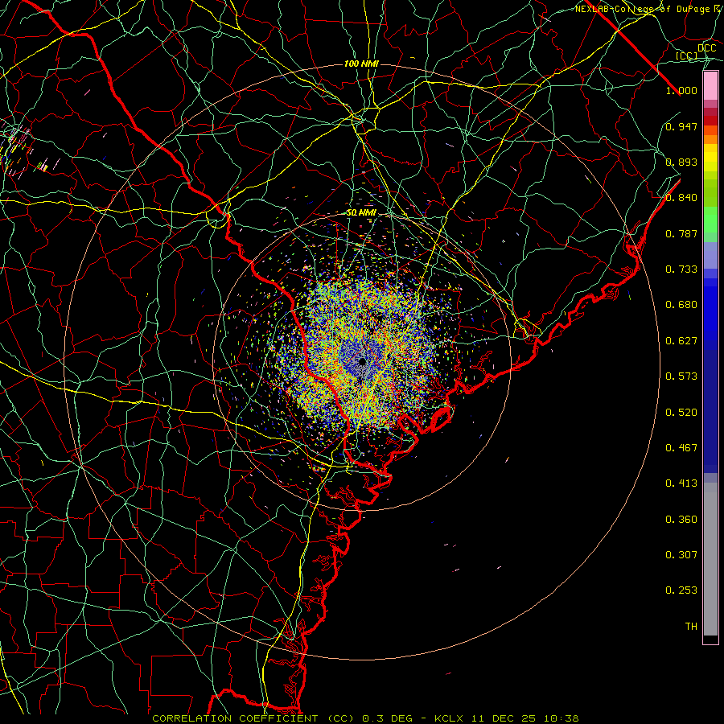
Task: Click the 0.307 scale value
Action: point(681,555)
